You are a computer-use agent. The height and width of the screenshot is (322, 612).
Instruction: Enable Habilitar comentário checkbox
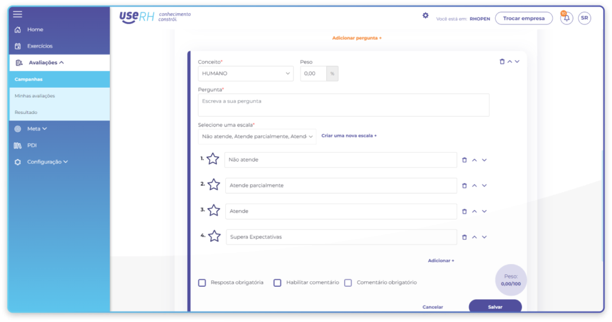[x=277, y=283]
